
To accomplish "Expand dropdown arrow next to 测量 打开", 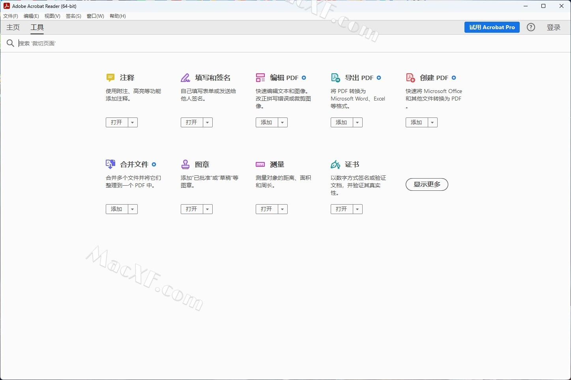I will 283,209.
